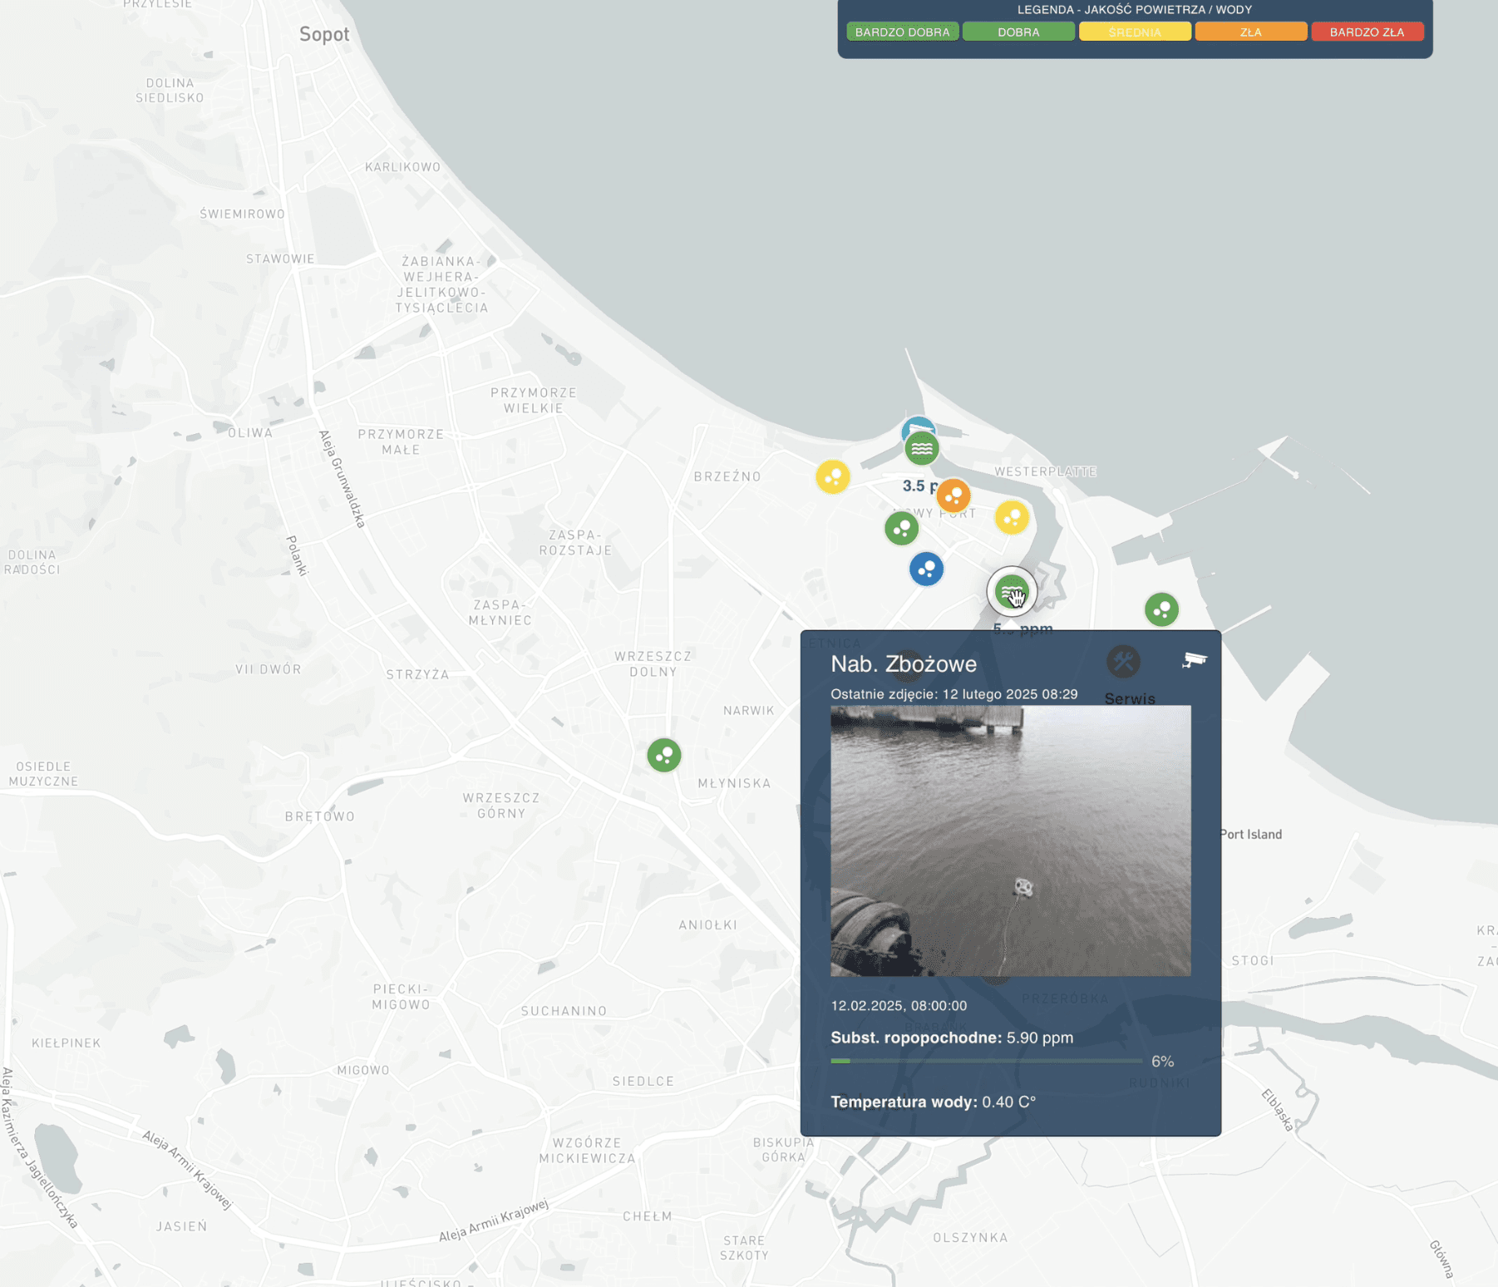The height and width of the screenshot is (1287, 1498).
Task: Click the BARDZO DOBRA legend swatch
Action: [x=902, y=32]
